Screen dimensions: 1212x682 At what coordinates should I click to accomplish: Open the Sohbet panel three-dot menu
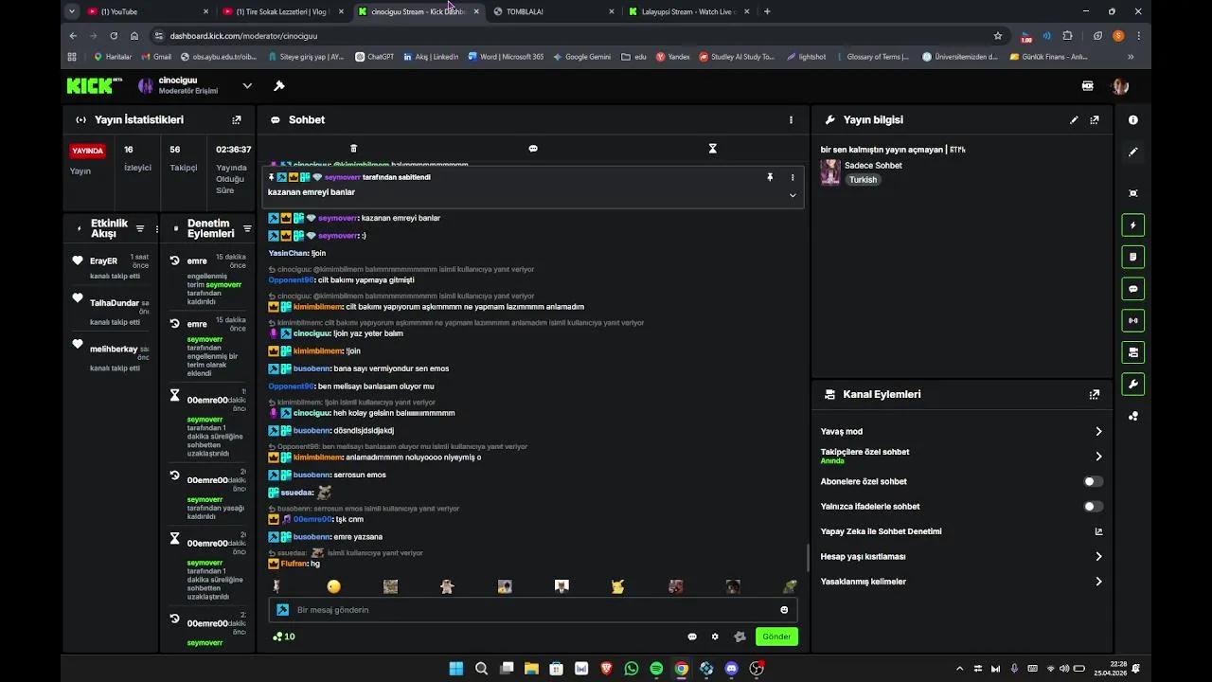(x=792, y=120)
